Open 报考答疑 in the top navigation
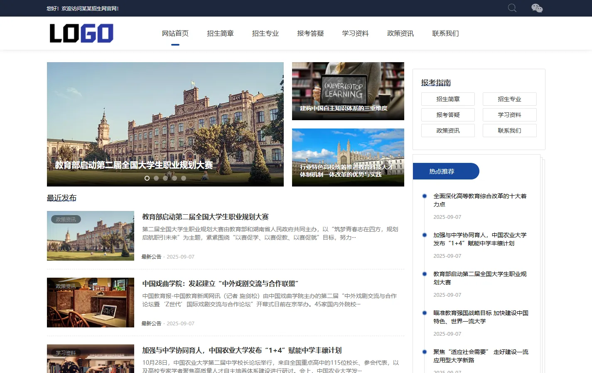The height and width of the screenshot is (373, 592). 310,33
